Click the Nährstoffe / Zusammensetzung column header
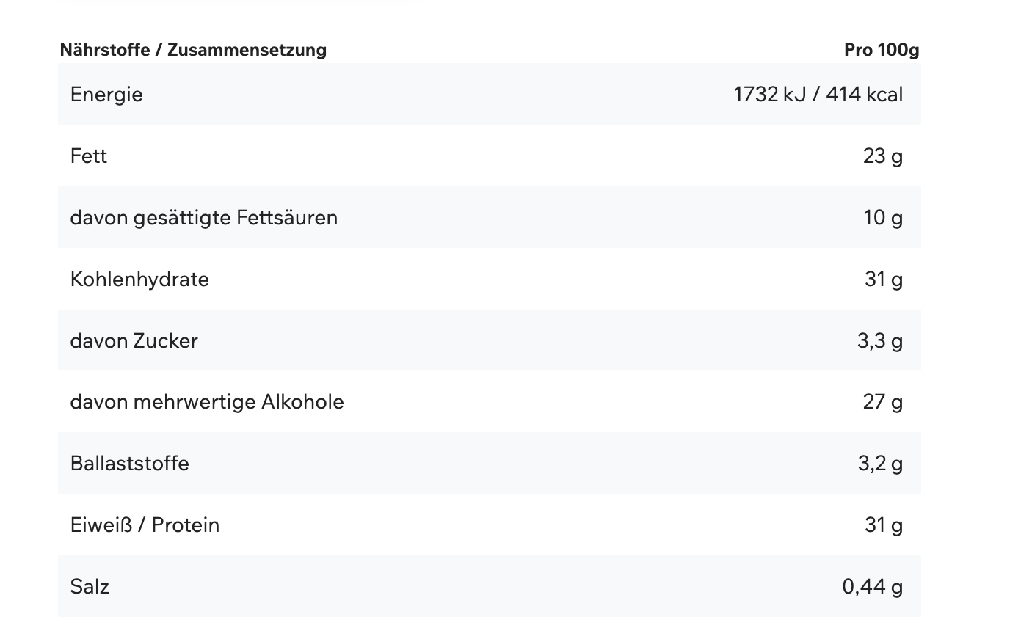The width and height of the screenshot is (1010, 628). coord(193,50)
